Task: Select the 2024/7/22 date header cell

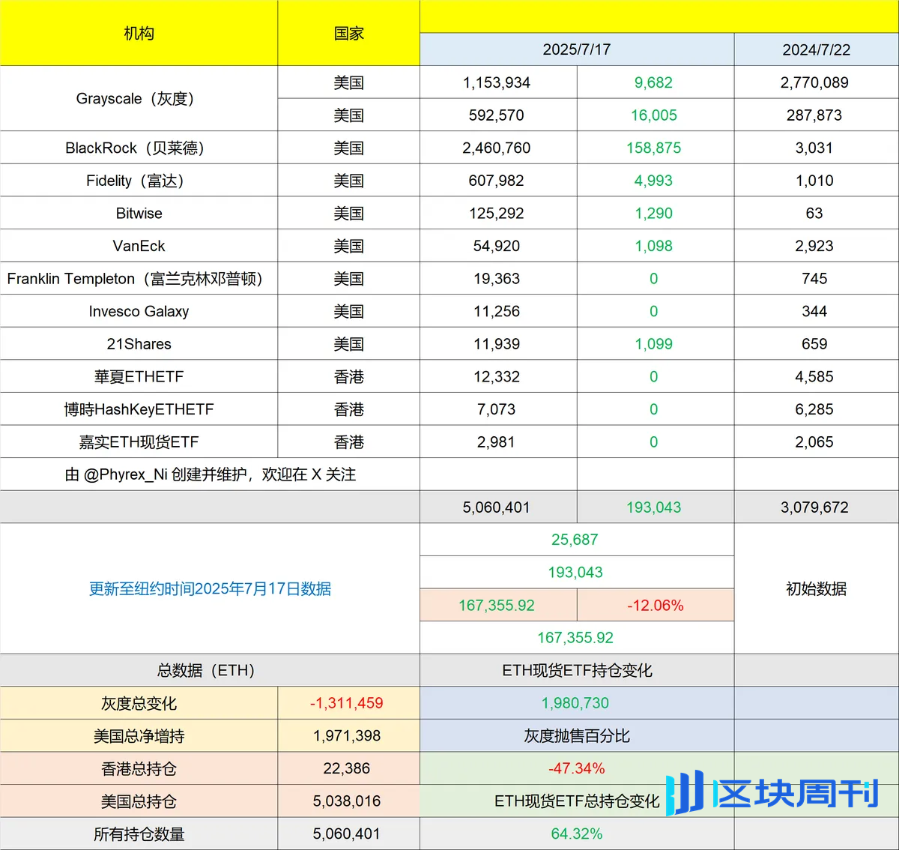Action: pos(817,49)
